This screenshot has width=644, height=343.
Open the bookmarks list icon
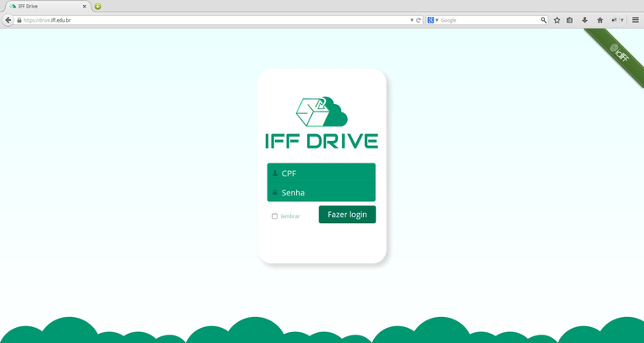[569, 20]
